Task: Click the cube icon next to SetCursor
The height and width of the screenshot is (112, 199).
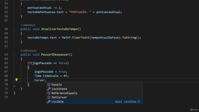Action: [49, 97]
